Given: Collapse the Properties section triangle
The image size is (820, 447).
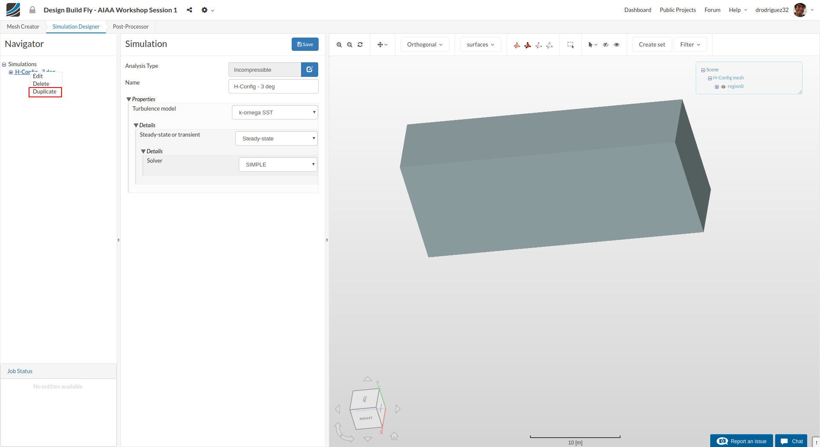Looking at the screenshot, I should tap(129, 99).
